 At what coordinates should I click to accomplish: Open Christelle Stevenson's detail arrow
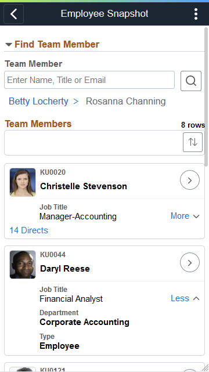coord(190,180)
